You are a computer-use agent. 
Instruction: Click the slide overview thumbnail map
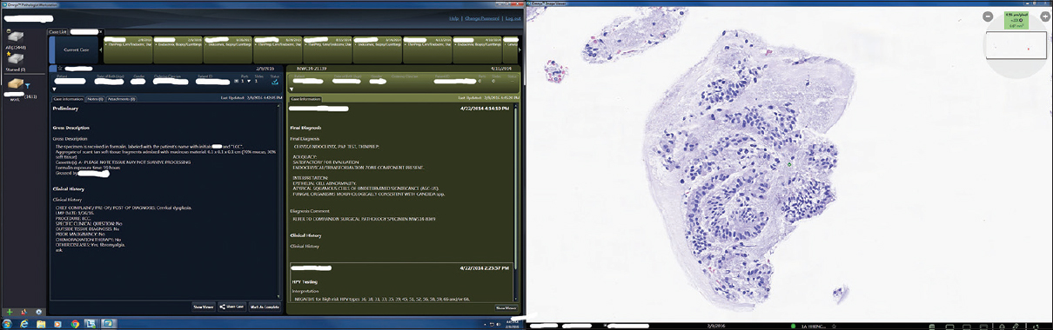click(x=1015, y=45)
